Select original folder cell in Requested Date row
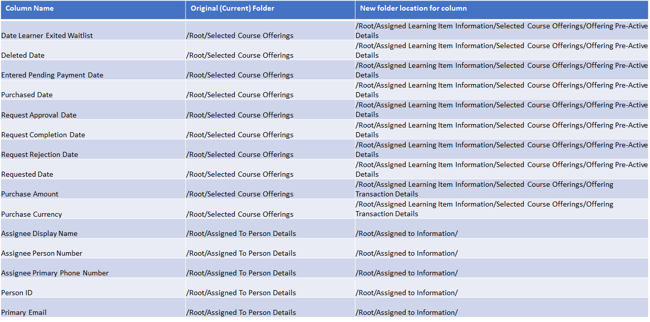Image resolution: width=650 pixels, height=322 pixels. (270, 169)
